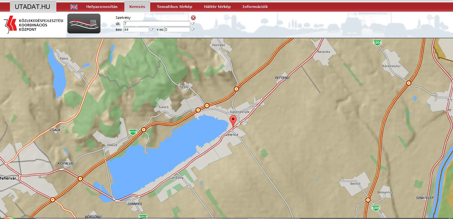Focus the út road number field
Viewport: 453px width, 219px height.
tap(157, 24)
